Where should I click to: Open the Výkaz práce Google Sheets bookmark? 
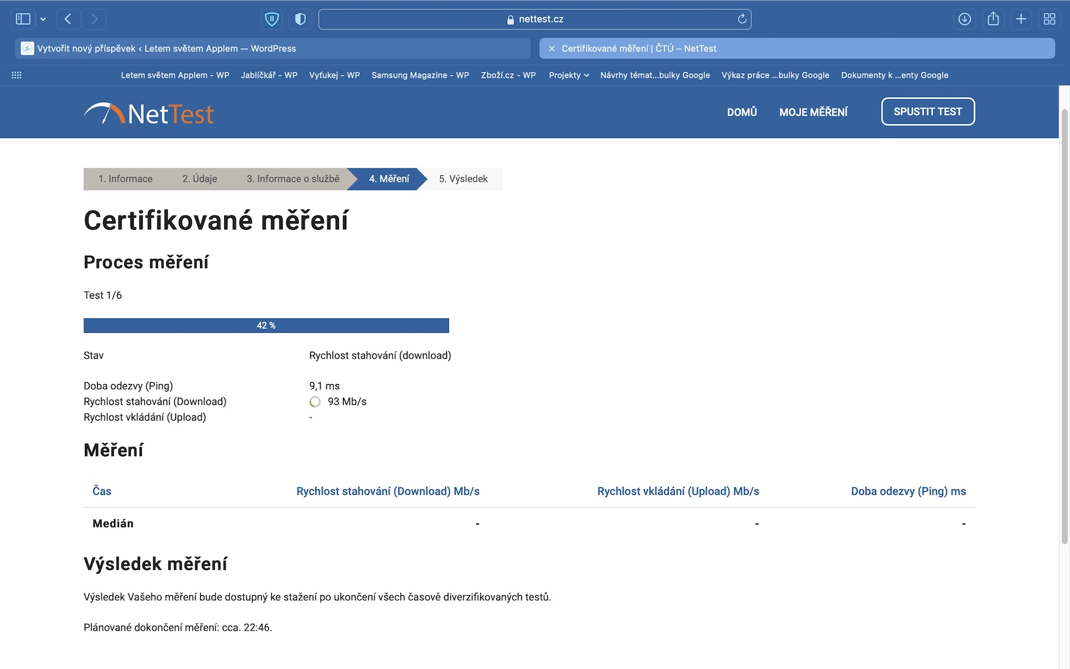tap(775, 75)
